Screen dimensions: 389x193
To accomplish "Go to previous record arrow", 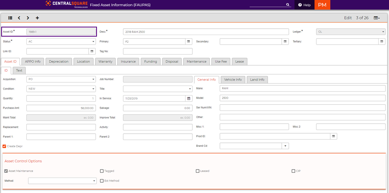I will [19, 18].
